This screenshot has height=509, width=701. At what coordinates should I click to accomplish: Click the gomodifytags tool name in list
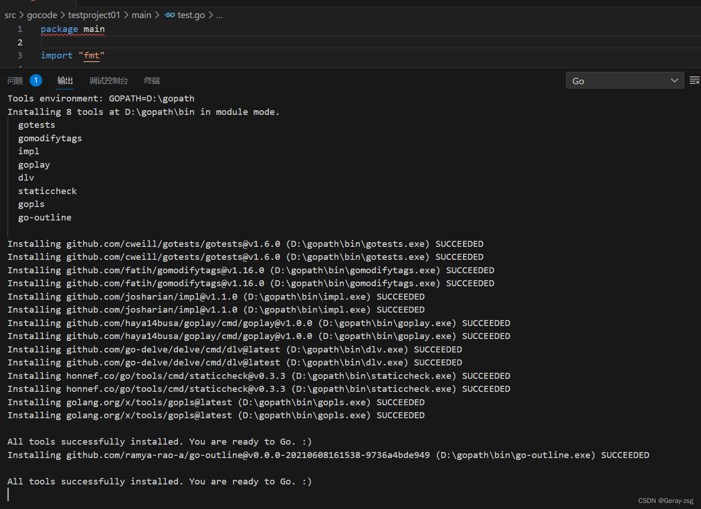pyautogui.click(x=50, y=138)
